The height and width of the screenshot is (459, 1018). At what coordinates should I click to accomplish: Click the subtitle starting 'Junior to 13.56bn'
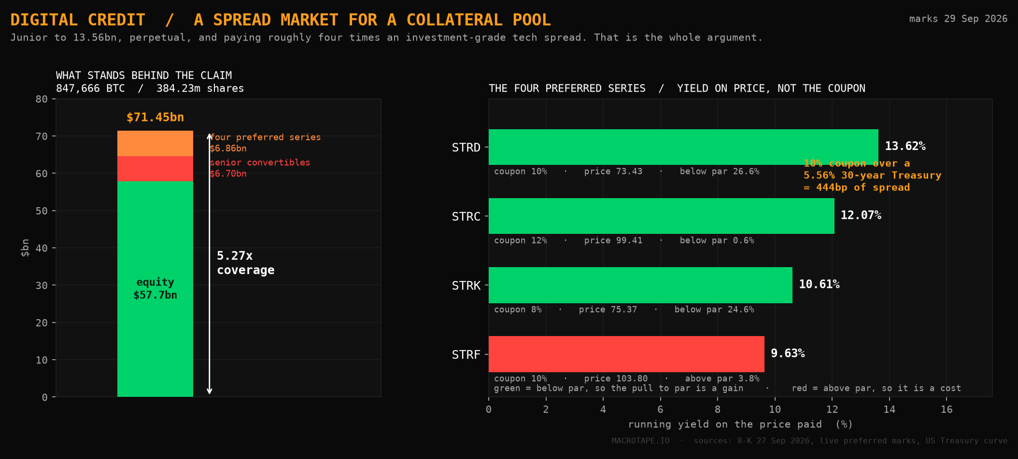pyautogui.click(x=386, y=38)
